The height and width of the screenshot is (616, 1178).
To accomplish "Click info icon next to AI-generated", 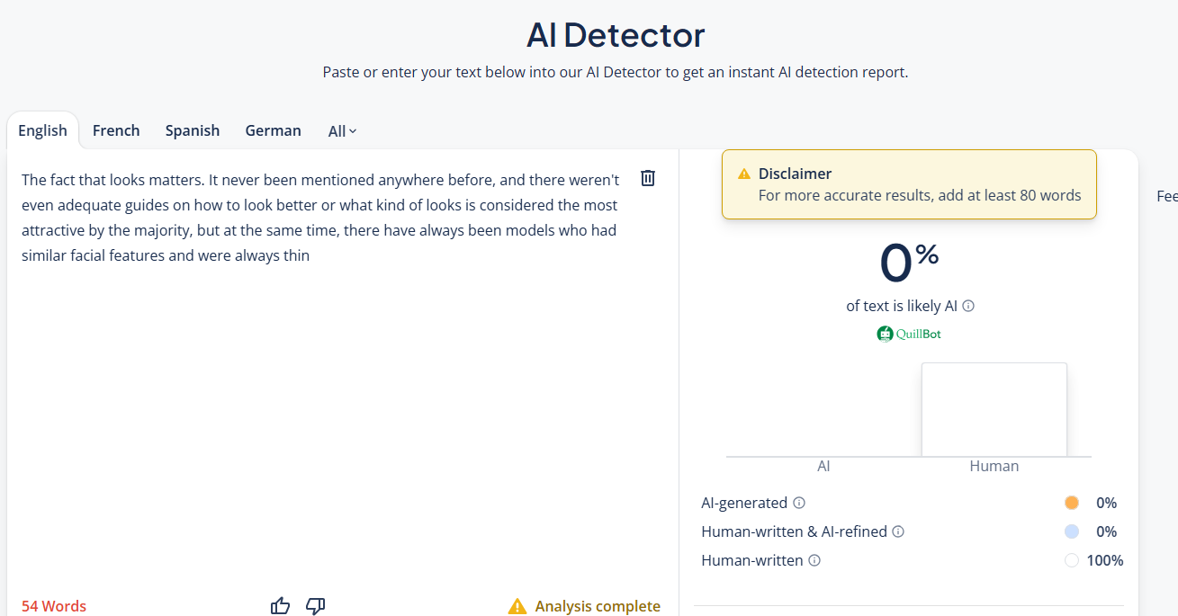I will click(x=799, y=503).
